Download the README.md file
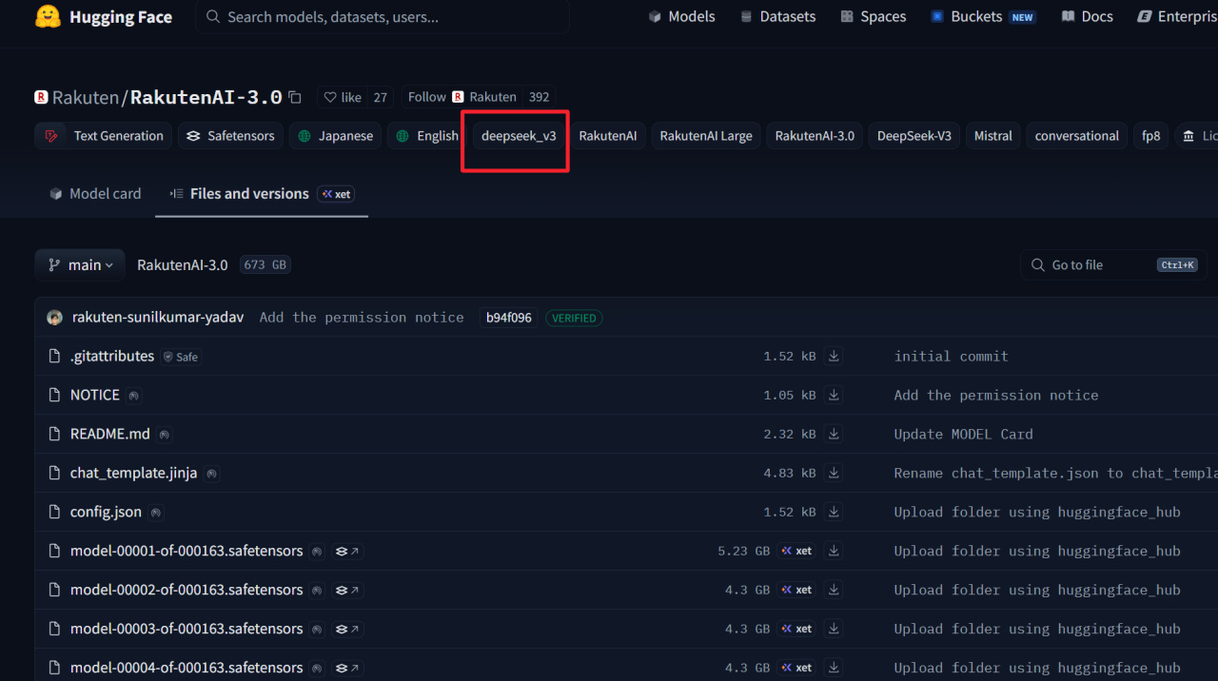 tap(834, 435)
